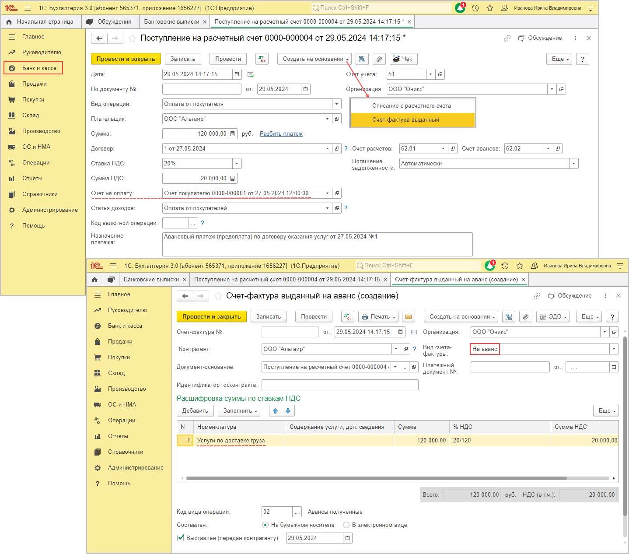Open the main menu in the receipt window title bar
The image size is (629, 554).
click(28, 8)
